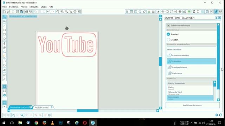Viewport: 225px width, 126px height.
Task: Select the Polygon drawing tool
Action: [5, 65]
